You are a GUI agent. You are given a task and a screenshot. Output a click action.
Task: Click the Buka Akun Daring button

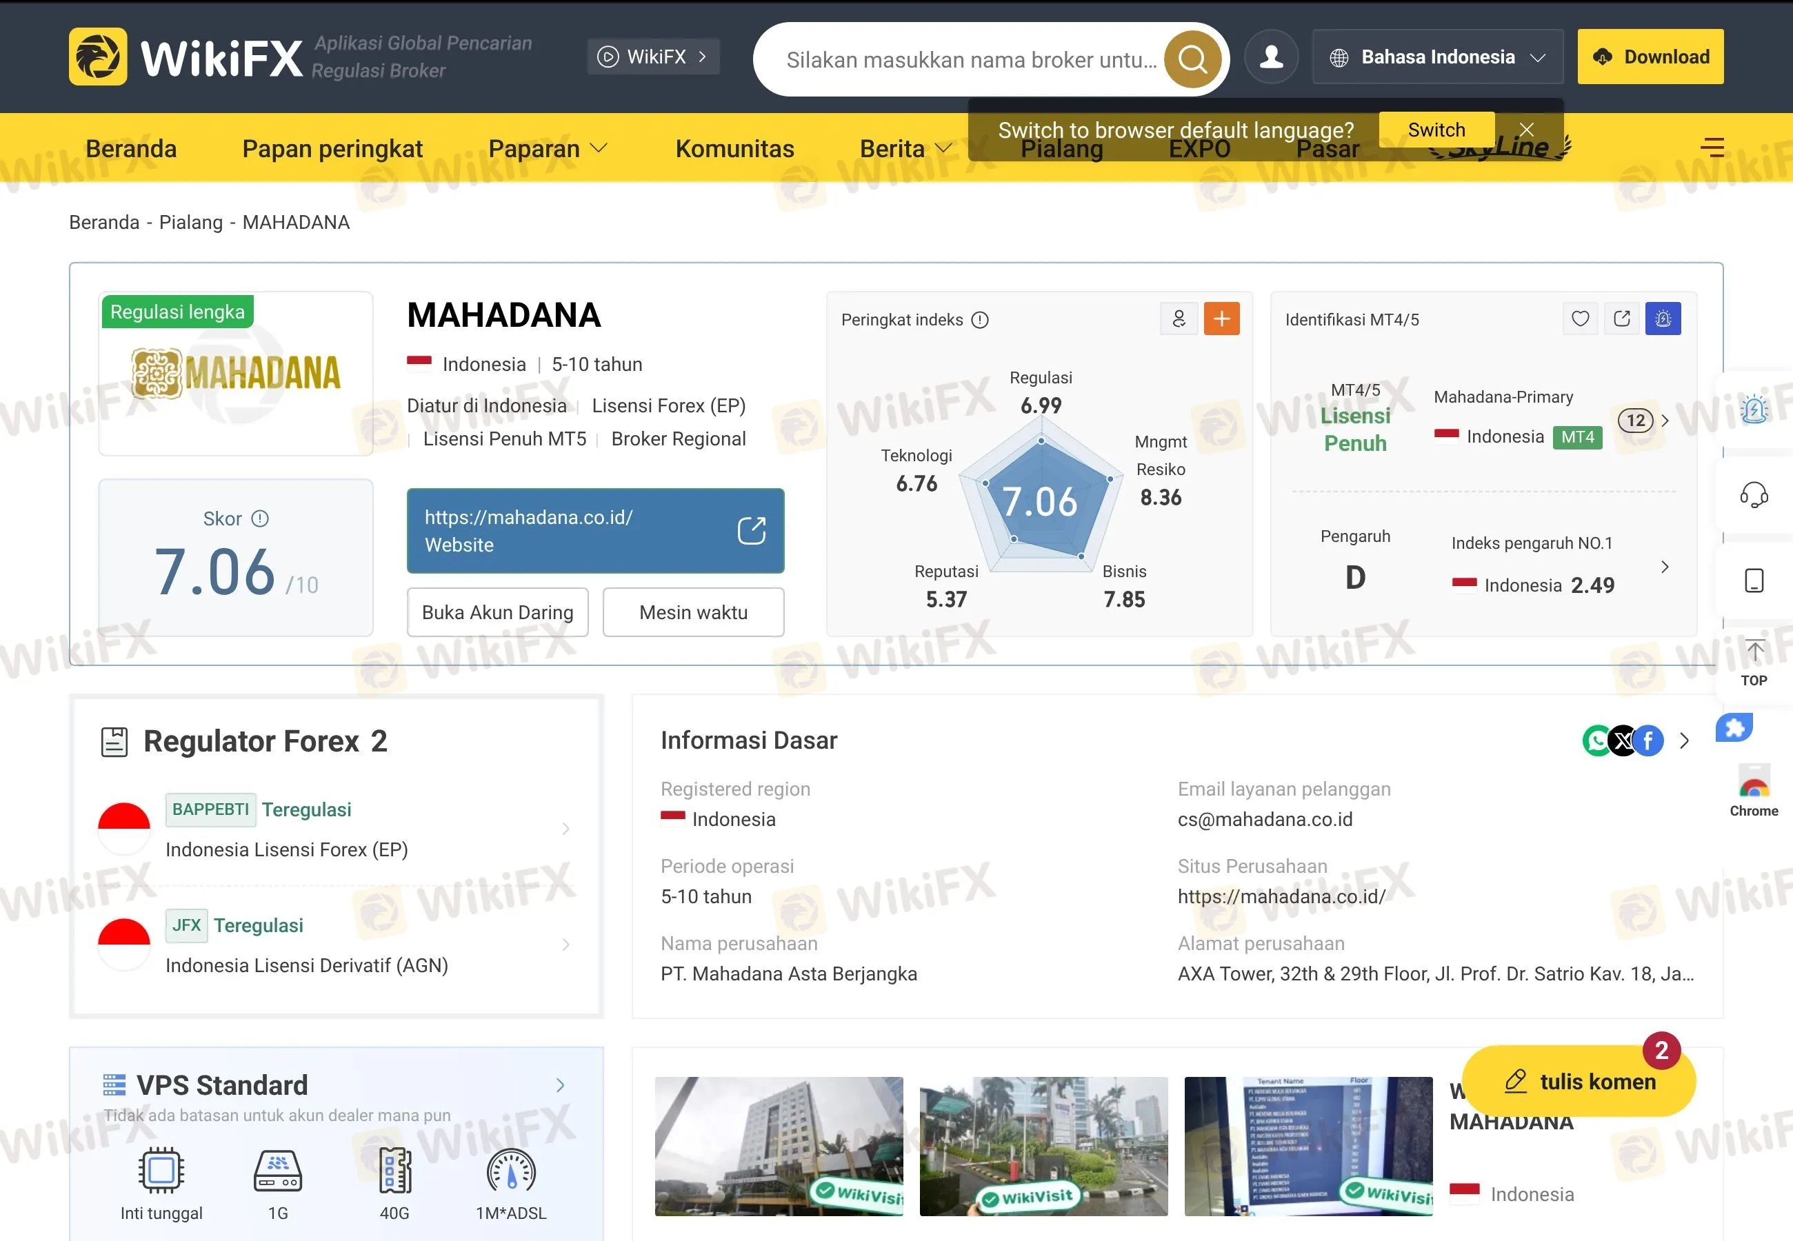498,613
